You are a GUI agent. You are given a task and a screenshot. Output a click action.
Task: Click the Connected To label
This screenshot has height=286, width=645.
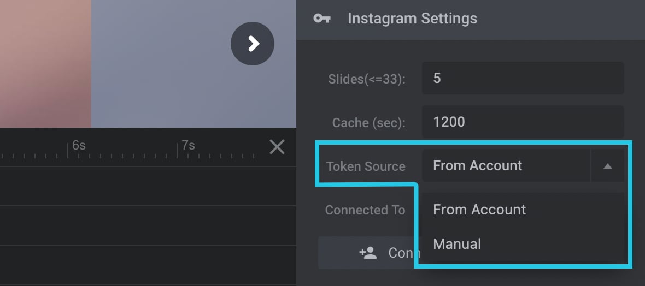point(365,210)
